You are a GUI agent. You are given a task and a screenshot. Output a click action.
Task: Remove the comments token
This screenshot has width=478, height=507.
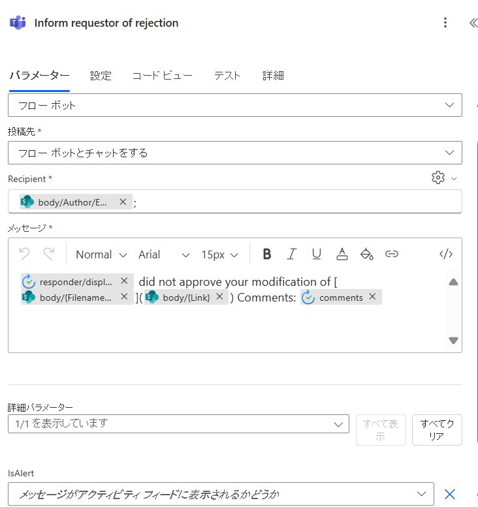[372, 296]
